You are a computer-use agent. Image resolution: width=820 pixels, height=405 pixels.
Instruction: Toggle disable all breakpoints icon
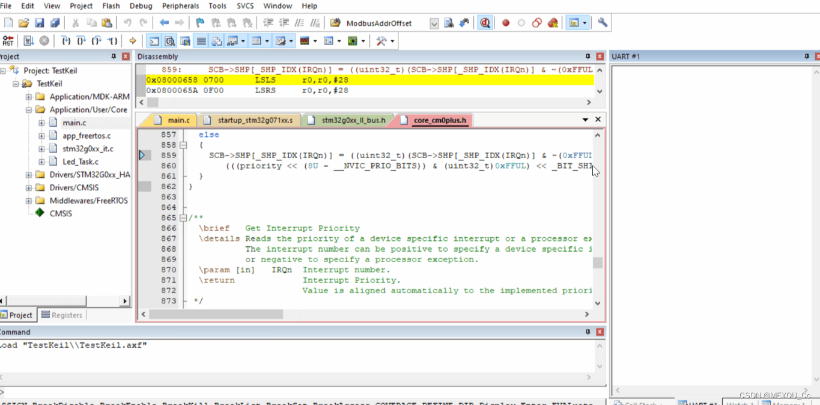click(x=537, y=23)
